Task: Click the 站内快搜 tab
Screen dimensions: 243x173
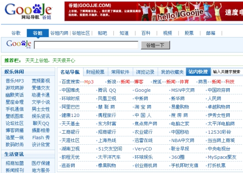Action: 198,71
